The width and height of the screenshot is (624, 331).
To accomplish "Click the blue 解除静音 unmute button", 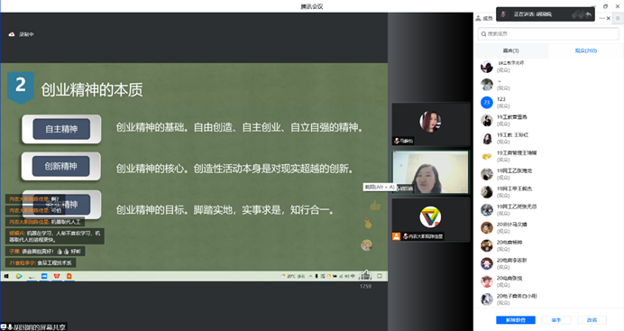I will [516, 320].
